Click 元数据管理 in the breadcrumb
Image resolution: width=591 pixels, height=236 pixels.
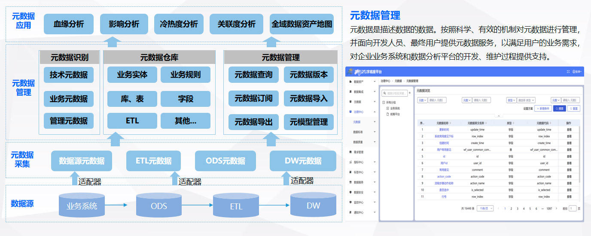pyautogui.click(x=412, y=81)
